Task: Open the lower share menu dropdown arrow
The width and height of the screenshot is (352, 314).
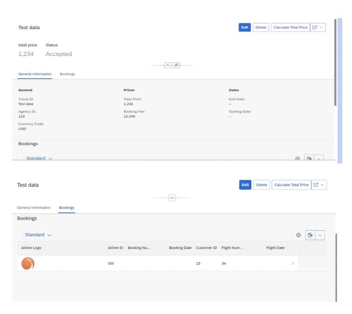Action: (322, 185)
